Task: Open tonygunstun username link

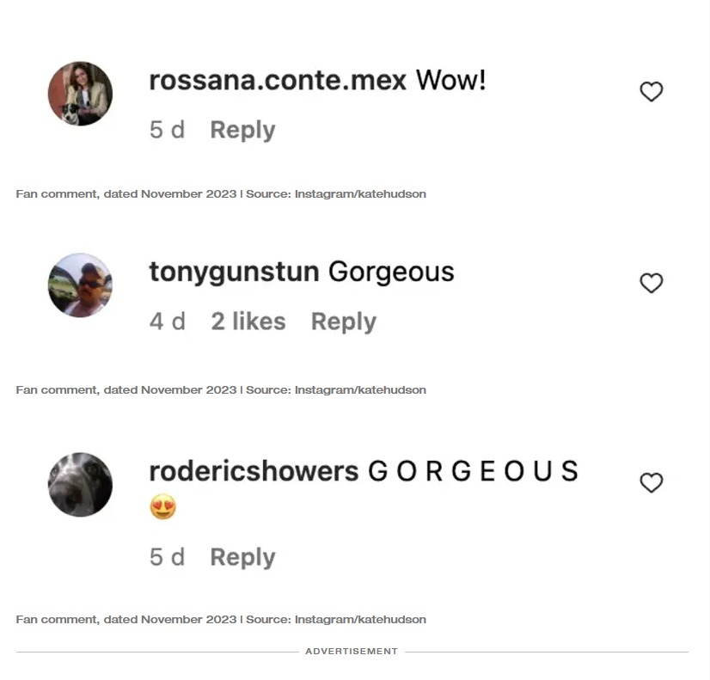Action: coord(234,273)
